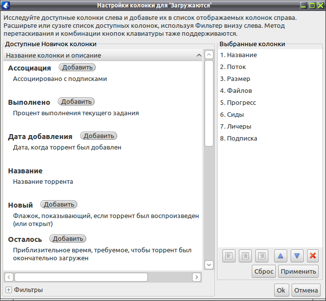Click the Применить button
326x301 pixels.
point(298,271)
